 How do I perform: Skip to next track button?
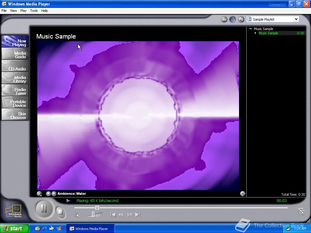click(x=138, y=215)
